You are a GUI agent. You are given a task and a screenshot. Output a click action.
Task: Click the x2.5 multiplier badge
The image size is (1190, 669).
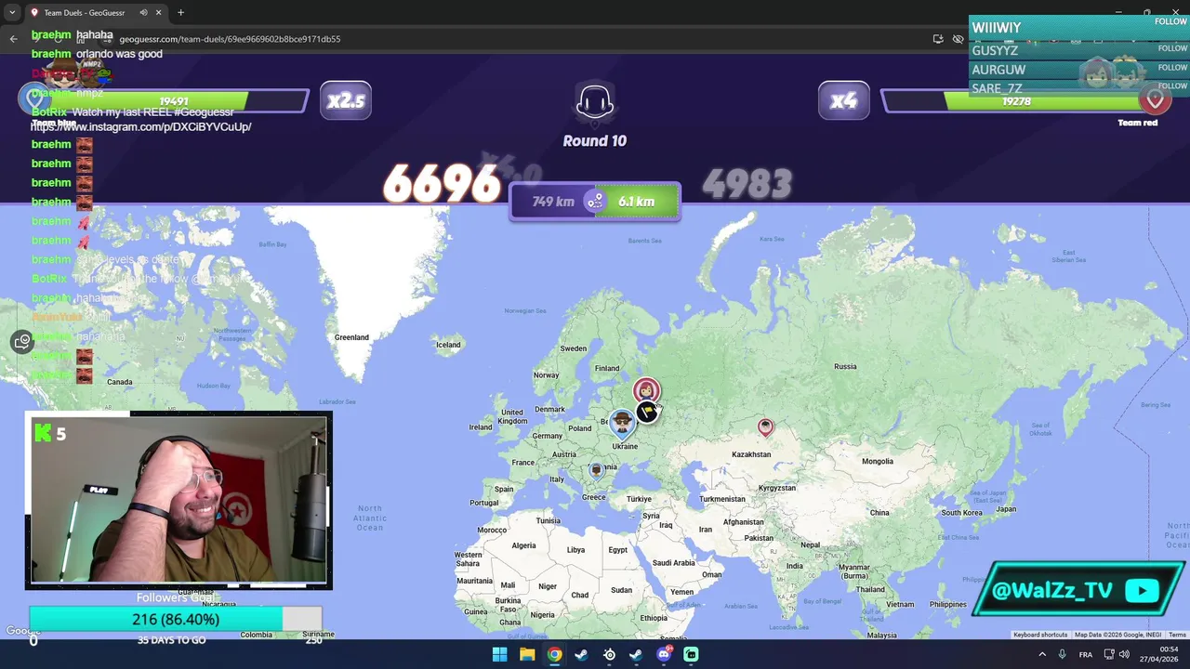[346, 100]
